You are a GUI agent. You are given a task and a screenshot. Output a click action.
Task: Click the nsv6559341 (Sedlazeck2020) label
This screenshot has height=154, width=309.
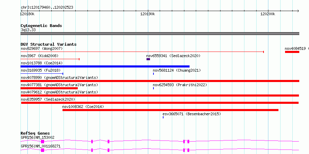173,56
